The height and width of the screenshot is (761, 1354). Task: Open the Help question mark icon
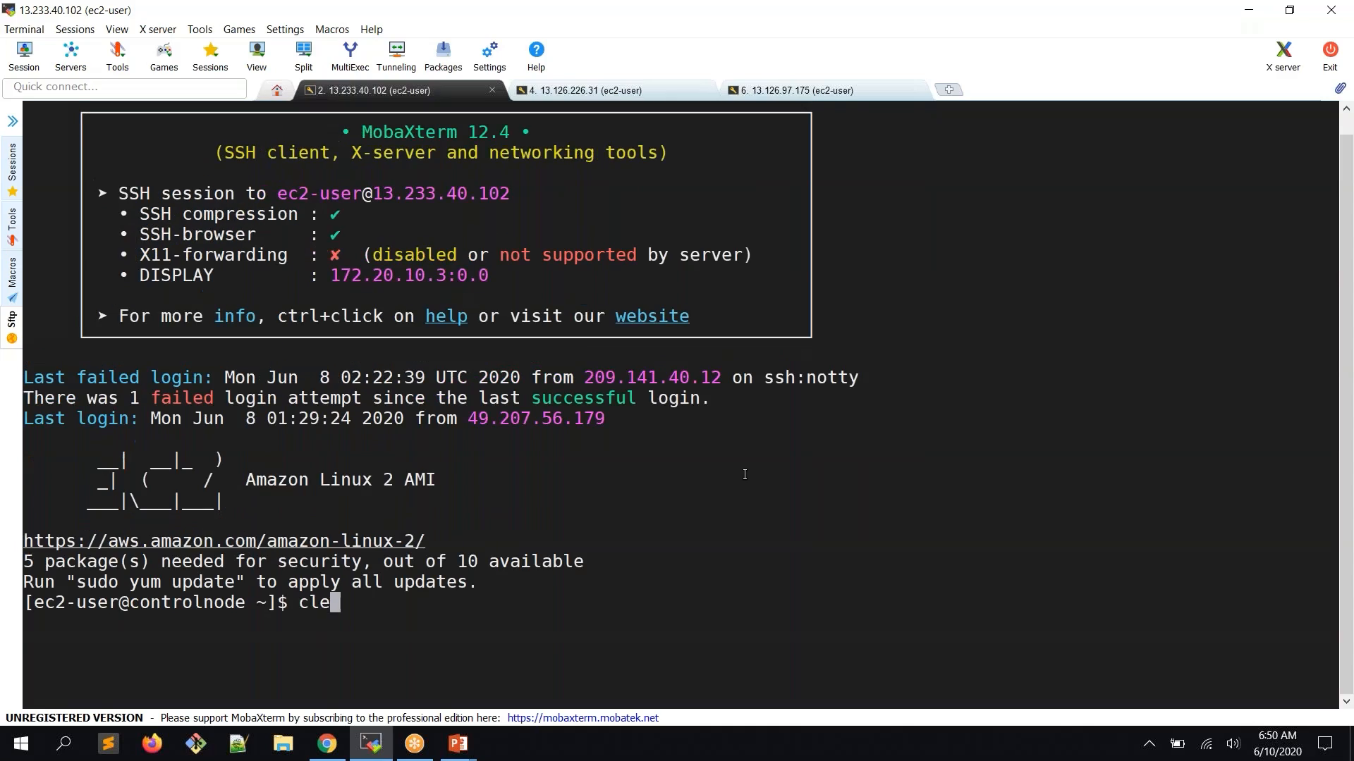point(536,56)
